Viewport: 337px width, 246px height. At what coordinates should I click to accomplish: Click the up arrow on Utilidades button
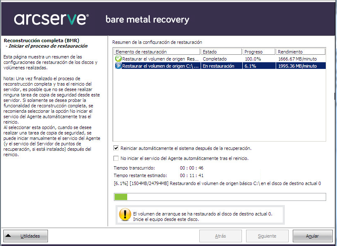point(8,236)
